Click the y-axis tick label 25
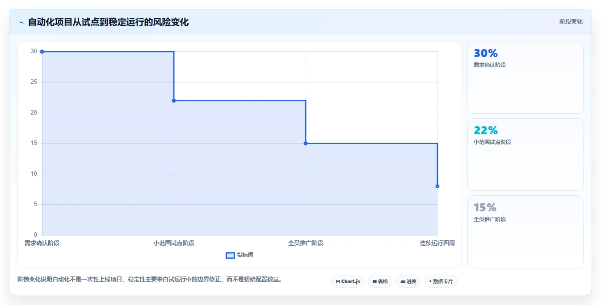601x305 pixels. 34,82
